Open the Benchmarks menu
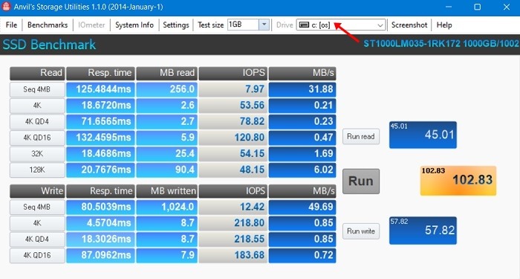The image size is (520, 279). pos(48,25)
